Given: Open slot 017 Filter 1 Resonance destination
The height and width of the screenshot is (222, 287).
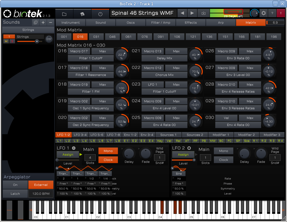Looking at the screenshot, I should (x=91, y=75).
